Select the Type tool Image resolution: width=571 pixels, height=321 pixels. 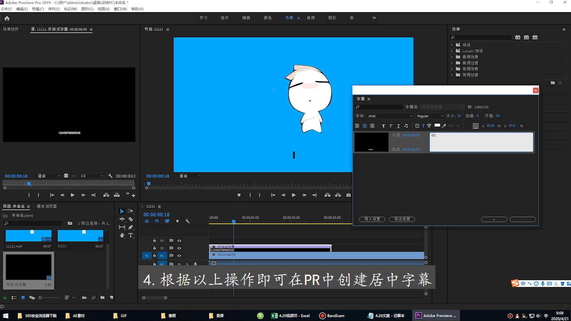131,235
